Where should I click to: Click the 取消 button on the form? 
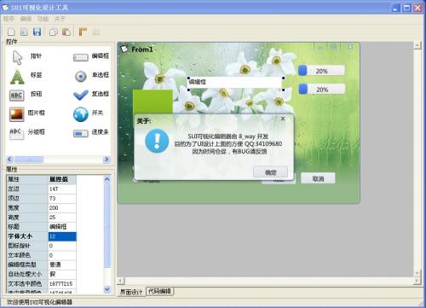tap(318, 178)
